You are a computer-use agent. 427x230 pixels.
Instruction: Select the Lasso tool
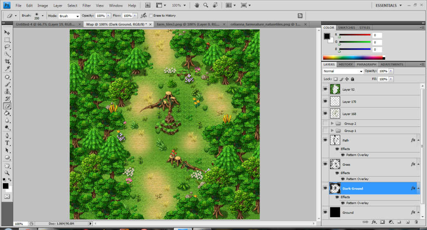tap(7, 47)
